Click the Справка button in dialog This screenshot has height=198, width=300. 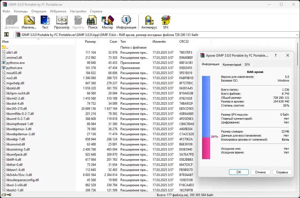point(282,172)
